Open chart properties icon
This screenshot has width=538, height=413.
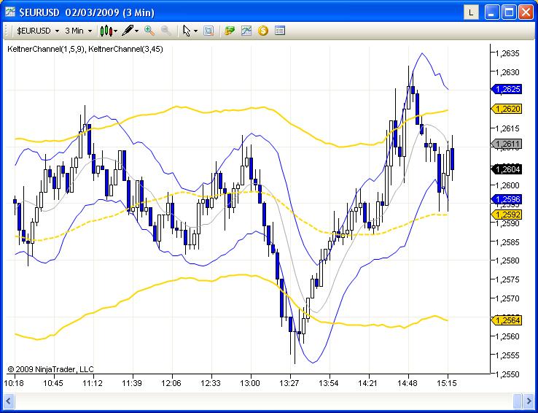pyautogui.click(x=279, y=31)
